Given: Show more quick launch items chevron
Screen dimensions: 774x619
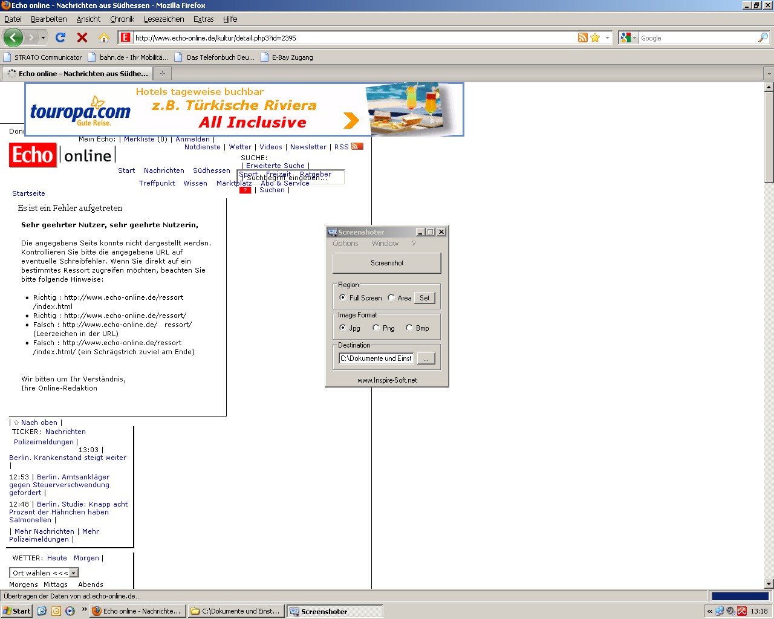Looking at the screenshot, I should tap(85, 609).
